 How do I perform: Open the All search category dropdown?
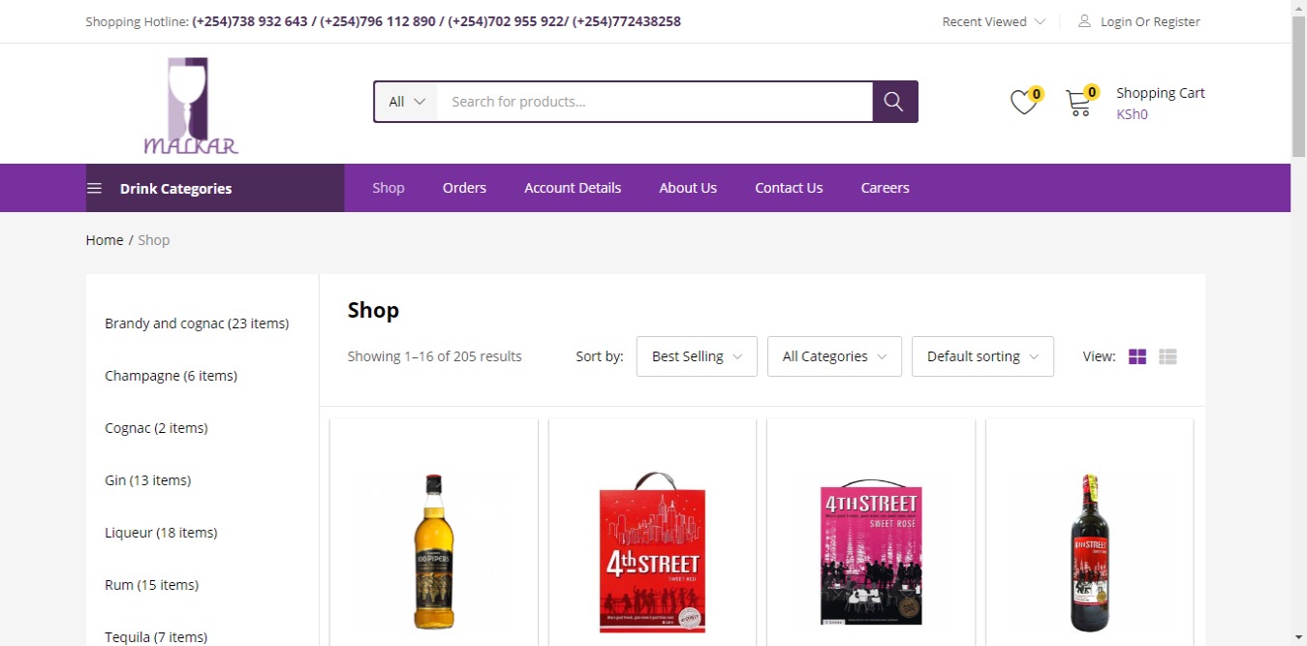click(406, 102)
